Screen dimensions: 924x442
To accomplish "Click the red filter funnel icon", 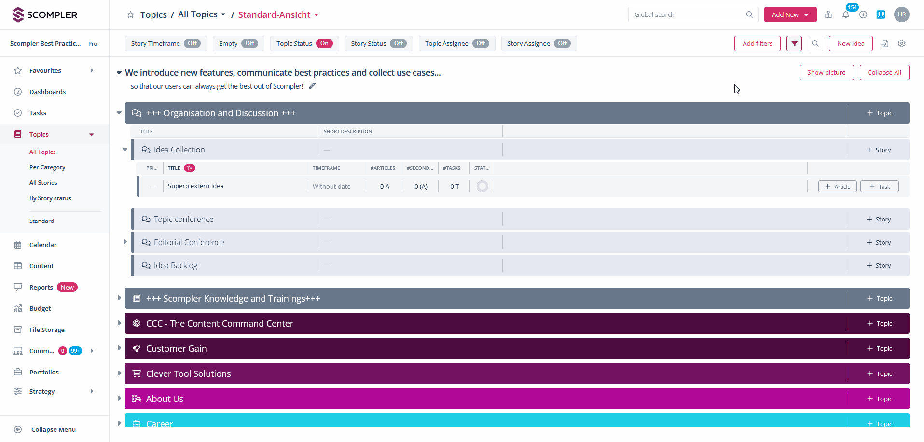I will pos(794,43).
